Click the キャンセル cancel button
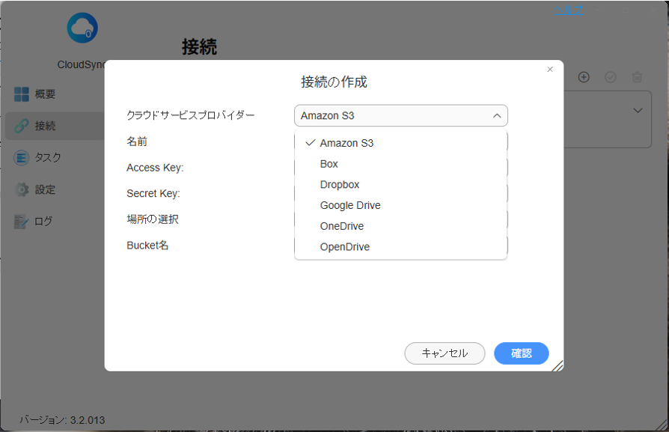This screenshot has width=669, height=432. coord(445,353)
